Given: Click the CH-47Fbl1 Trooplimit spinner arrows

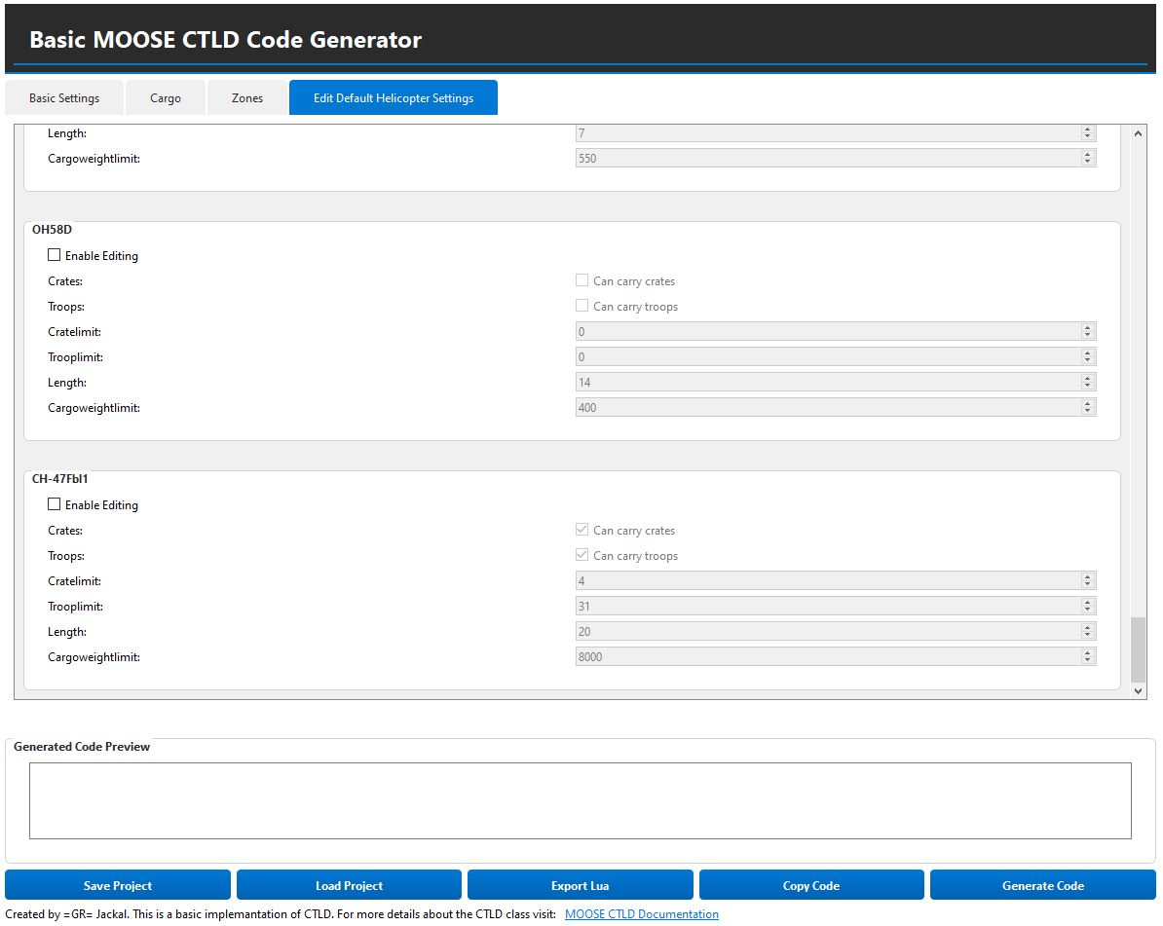Looking at the screenshot, I should point(1088,607).
